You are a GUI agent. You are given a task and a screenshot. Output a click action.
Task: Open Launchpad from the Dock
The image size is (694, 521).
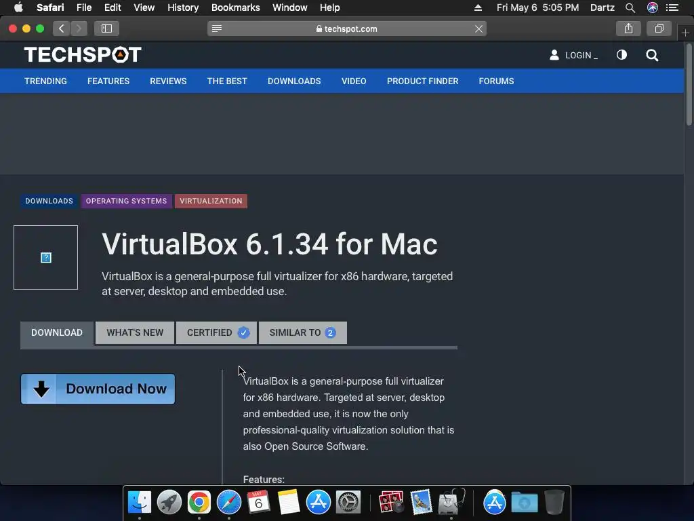click(169, 503)
